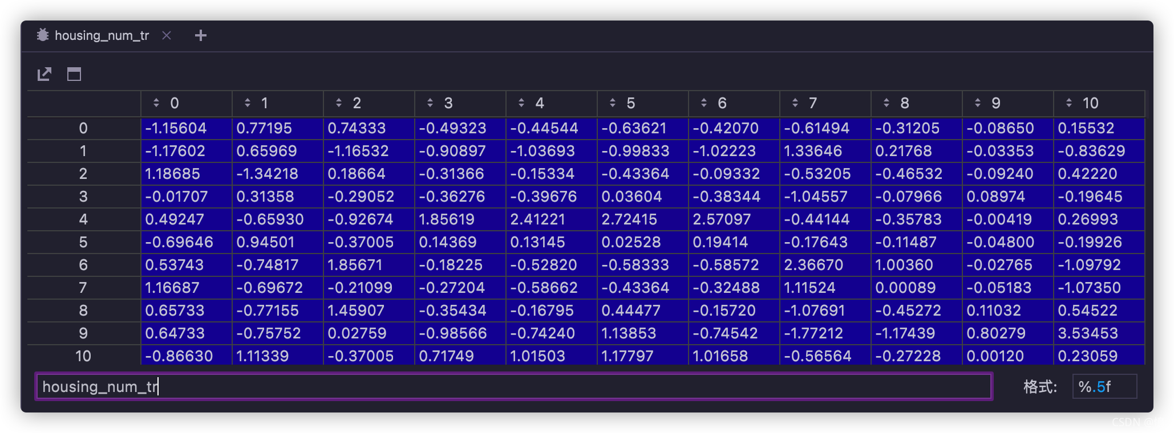Sort by column 2 header arrows
Viewport: 1174px width, 433px height.
(x=338, y=103)
